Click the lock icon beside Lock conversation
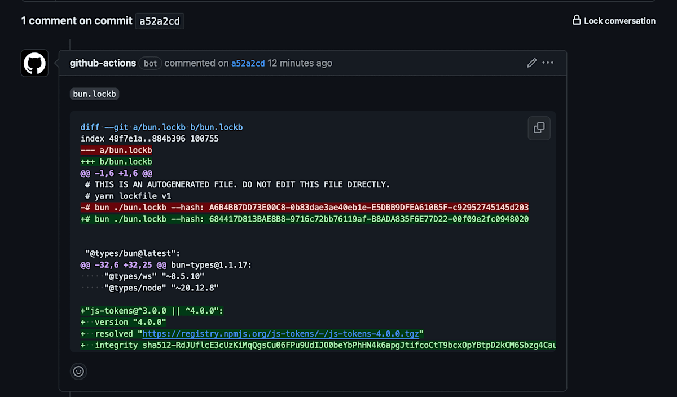Image resolution: width=677 pixels, height=397 pixels. tap(577, 20)
